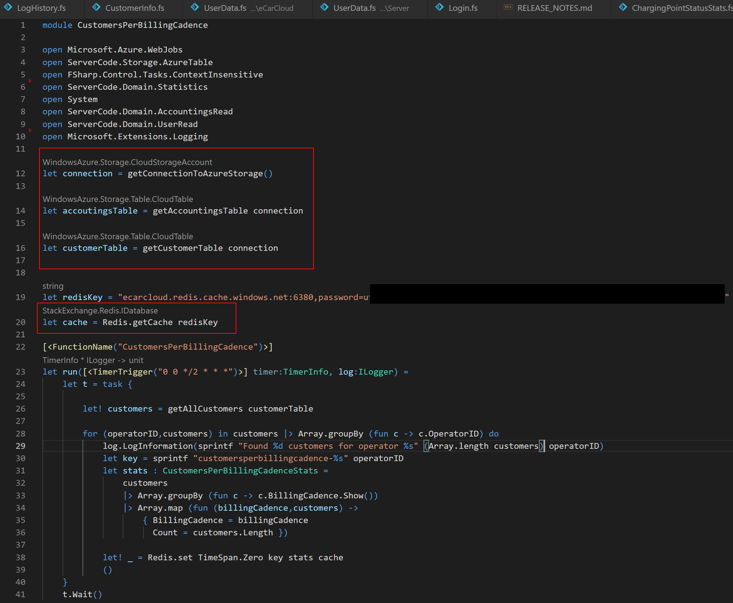Click the WindowsAzure.Storage.CloudStorageAccount type hint
733x603 pixels.
127,162
